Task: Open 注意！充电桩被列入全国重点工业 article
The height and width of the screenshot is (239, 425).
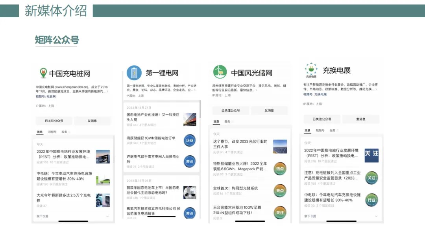Action: point(332,175)
